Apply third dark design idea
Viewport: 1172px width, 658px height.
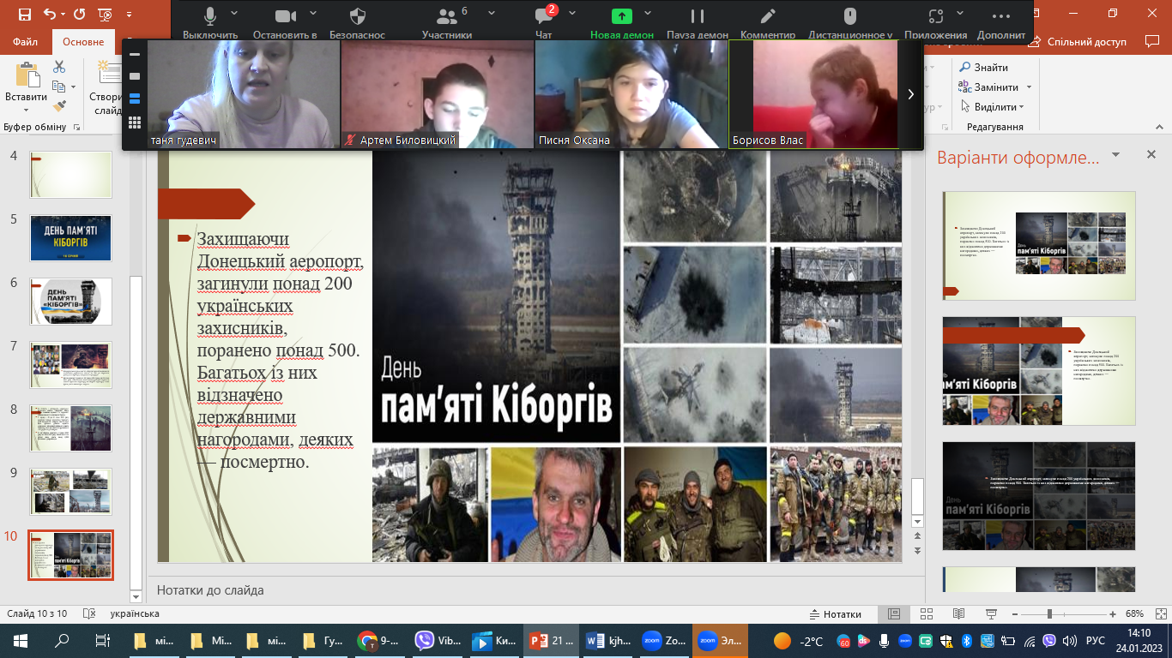pyautogui.click(x=1038, y=496)
